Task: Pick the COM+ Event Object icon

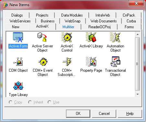Action: point(43,62)
